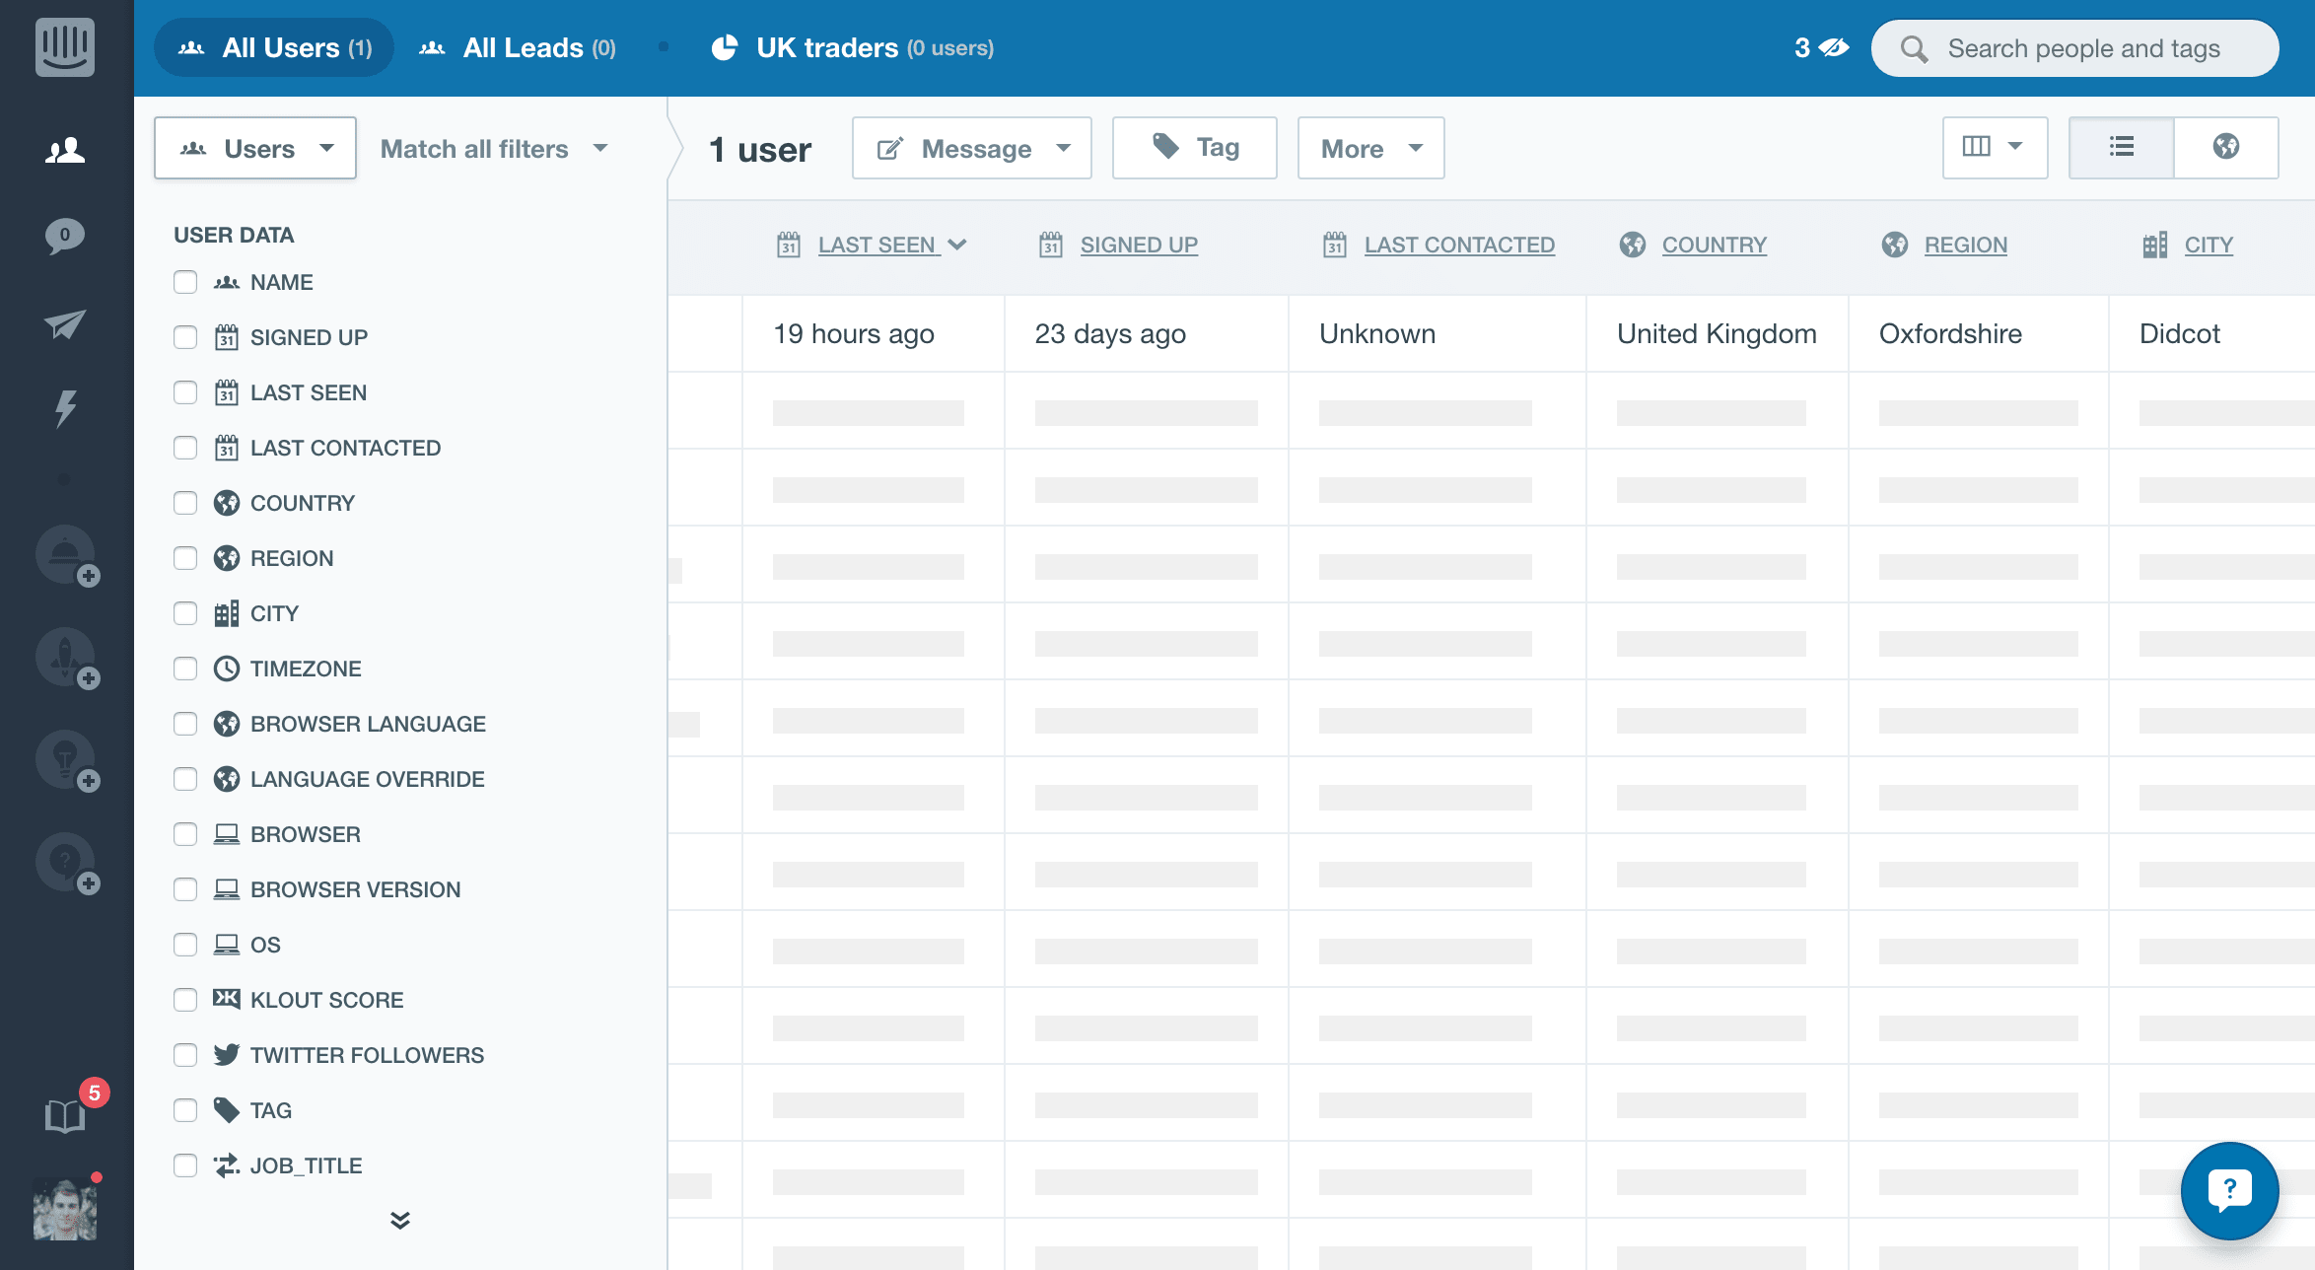The image size is (2315, 1270).
Task: Click the Tag button
Action: [x=1194, y=148]
